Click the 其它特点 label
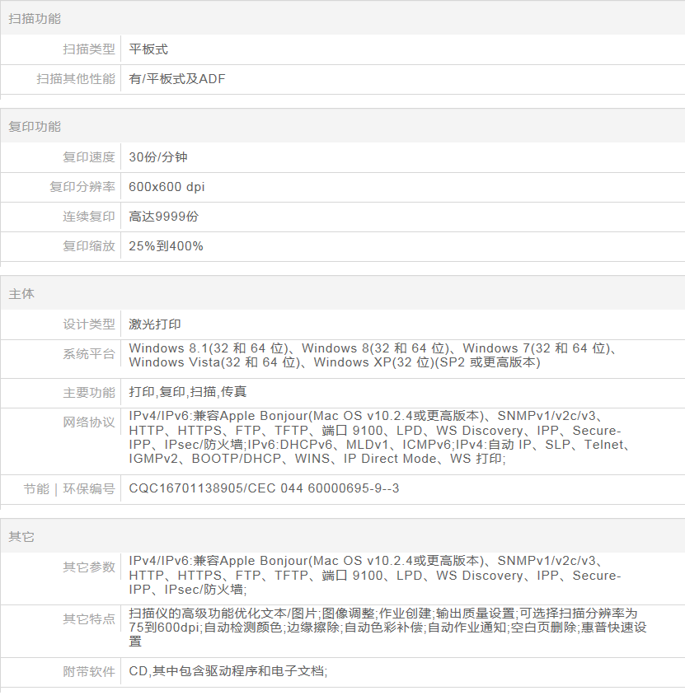Image resolution: width=685 pixels, height=700 pixels. coord(89,619)
